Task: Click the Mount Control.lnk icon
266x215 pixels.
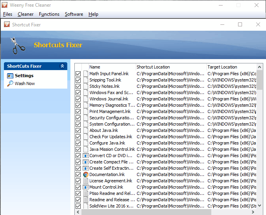Action: 86,187
